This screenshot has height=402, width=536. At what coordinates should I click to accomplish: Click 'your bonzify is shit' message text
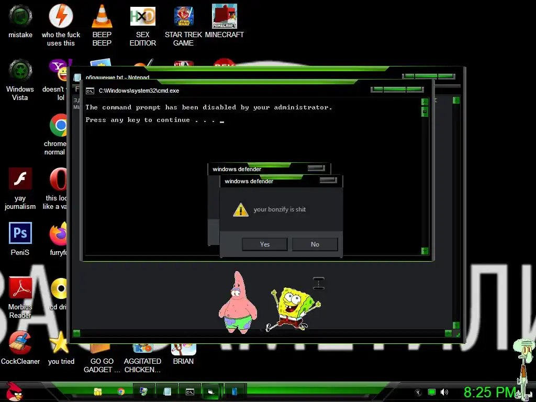click(280, 209)
